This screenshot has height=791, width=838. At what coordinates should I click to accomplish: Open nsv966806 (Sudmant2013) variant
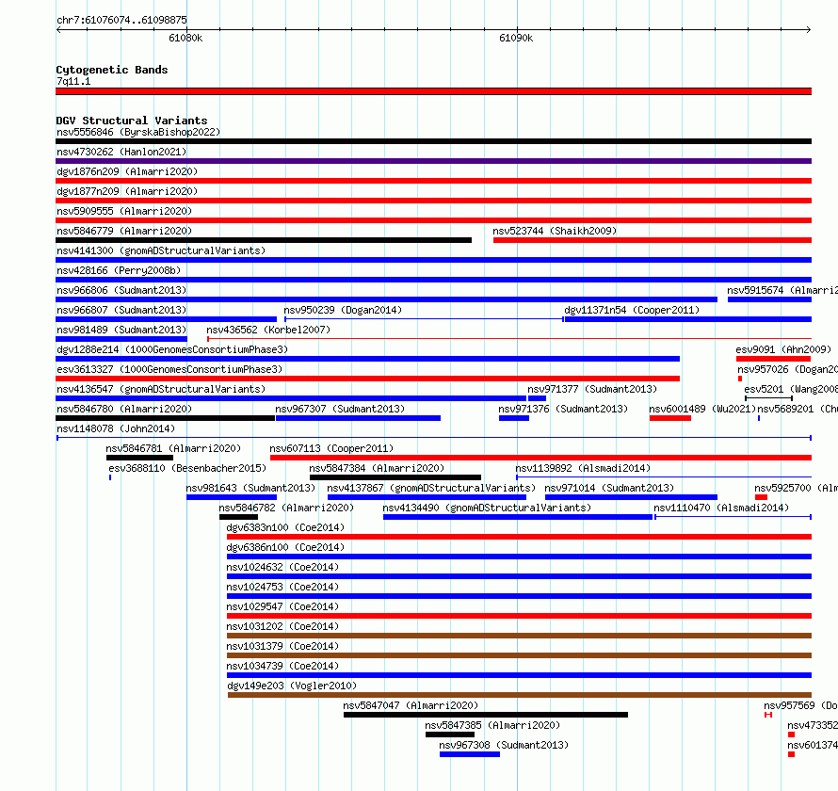tap(121, 290)
